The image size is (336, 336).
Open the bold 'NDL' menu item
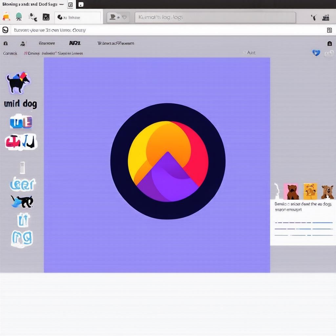tap(75, 43)
